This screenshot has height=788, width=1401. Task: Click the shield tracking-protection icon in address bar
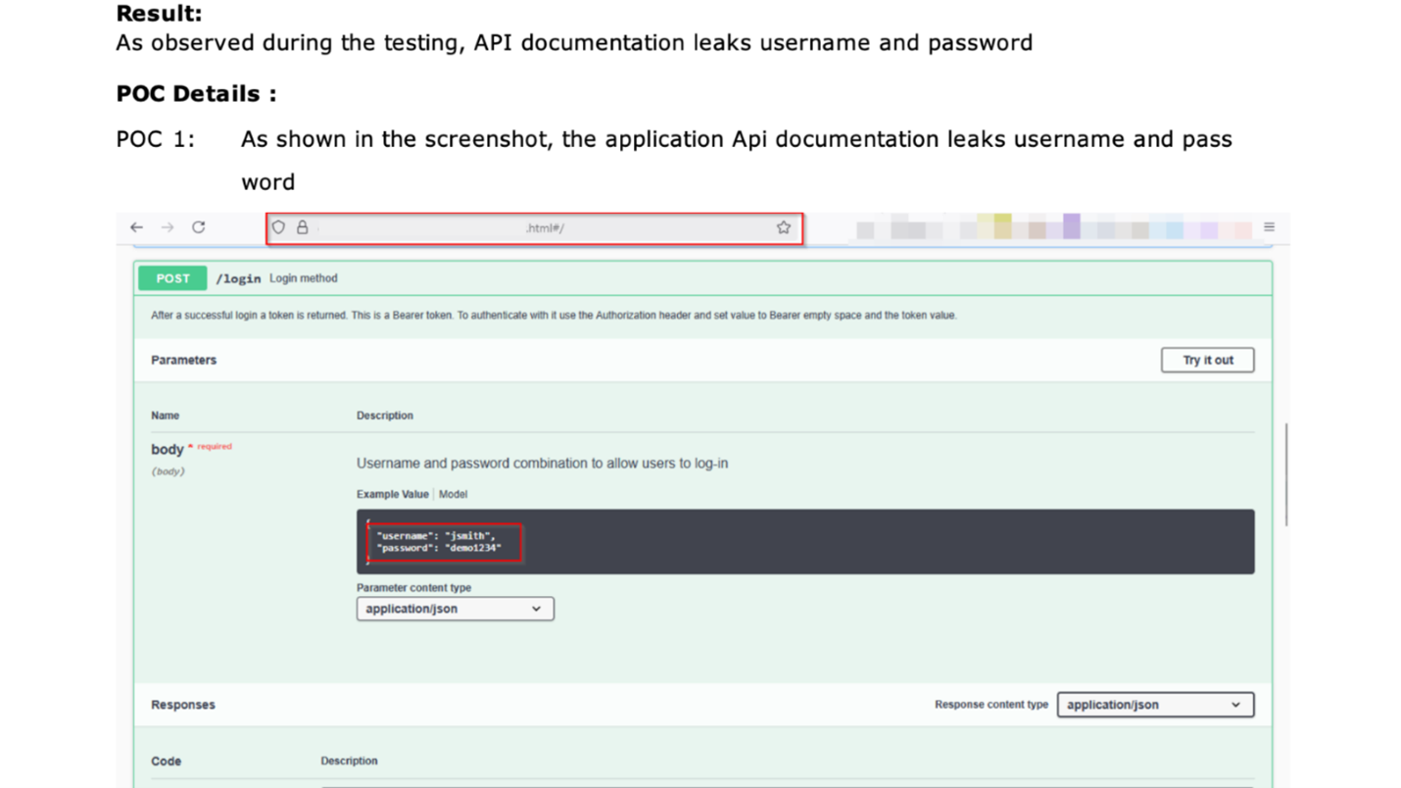pos(278,226)
